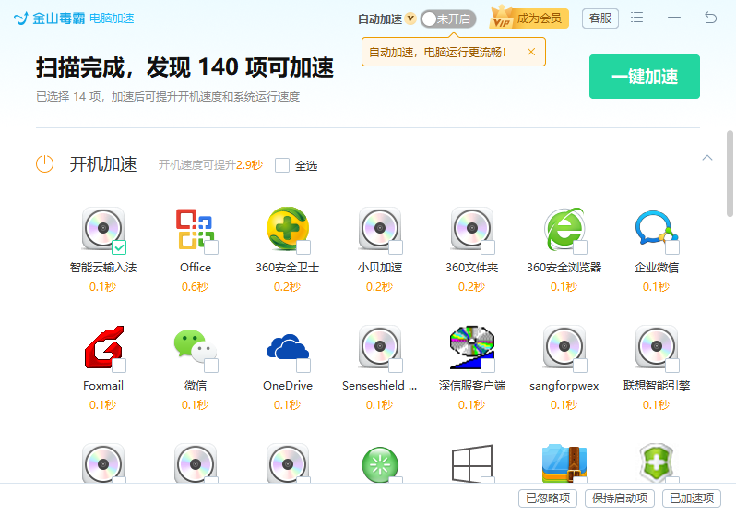Viewport: 736px width, 516px height.
Task: Open the 已忽略项 tab
Action: (x=548, y=498)
